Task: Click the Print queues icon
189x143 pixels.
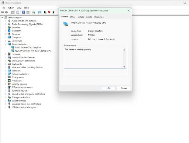Action: 9,77
